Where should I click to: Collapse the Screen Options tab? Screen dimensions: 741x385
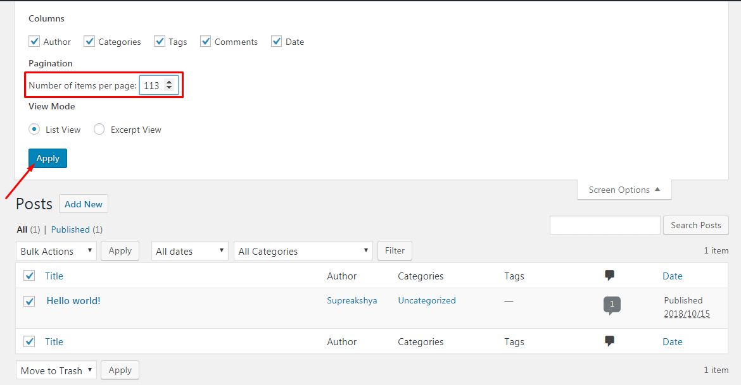coord(624,190)
